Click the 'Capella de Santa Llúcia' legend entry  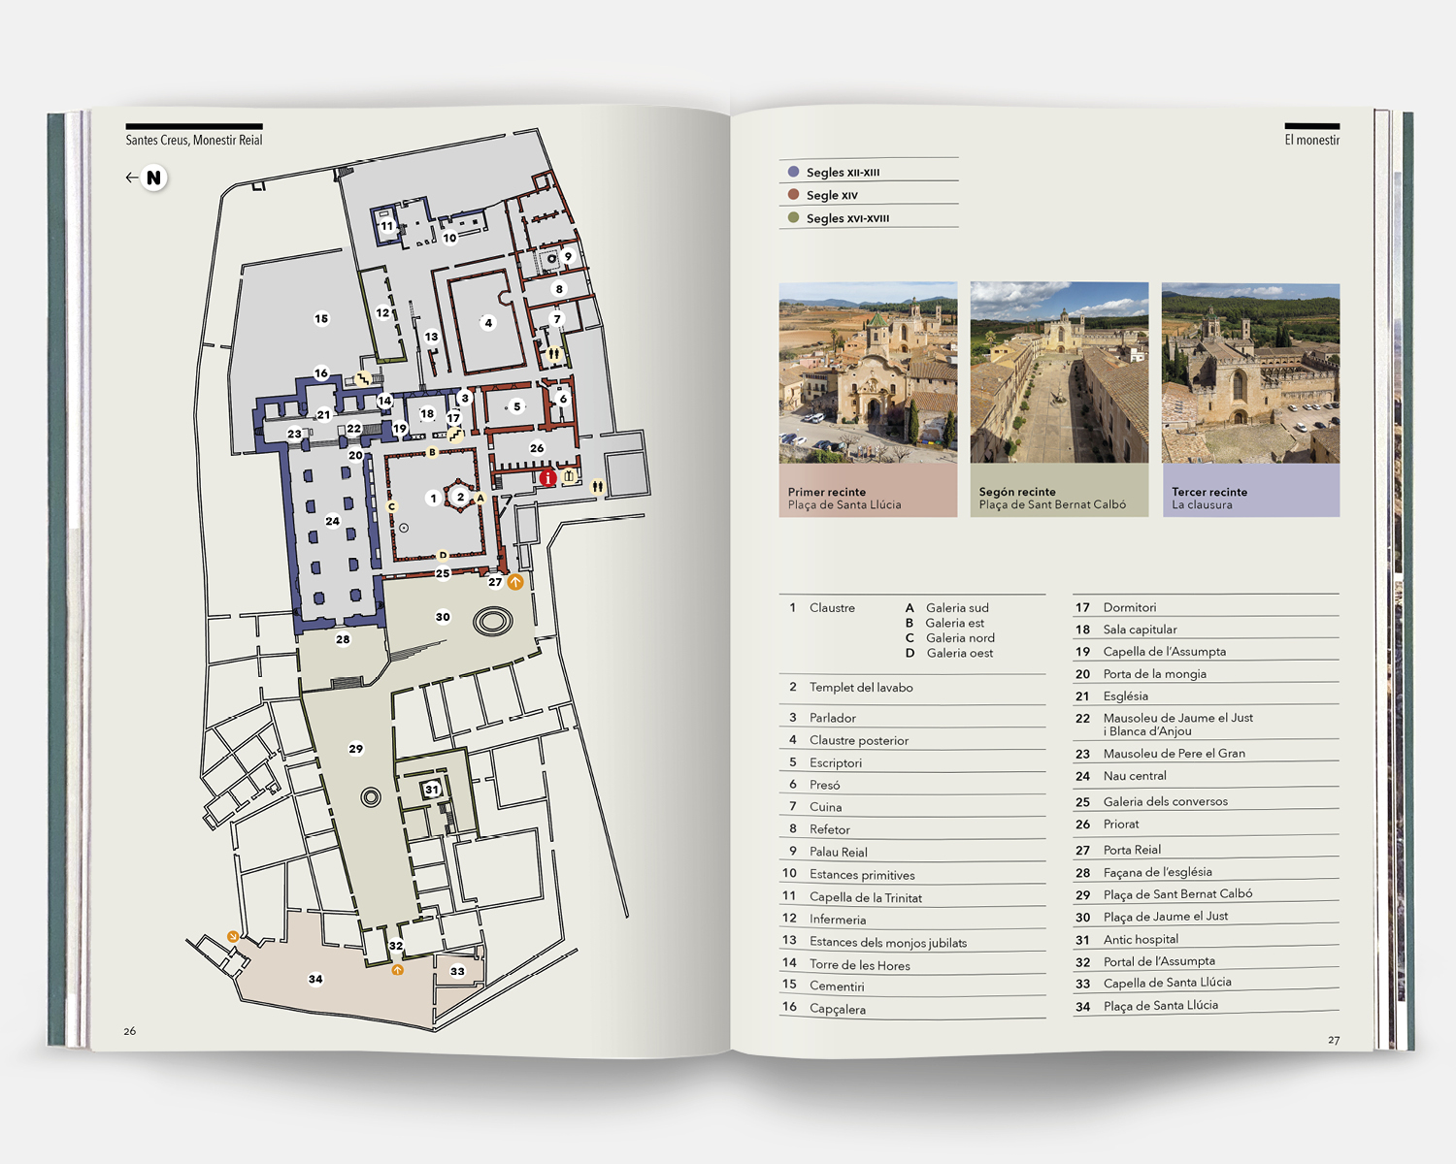(x=1167, y=983)
